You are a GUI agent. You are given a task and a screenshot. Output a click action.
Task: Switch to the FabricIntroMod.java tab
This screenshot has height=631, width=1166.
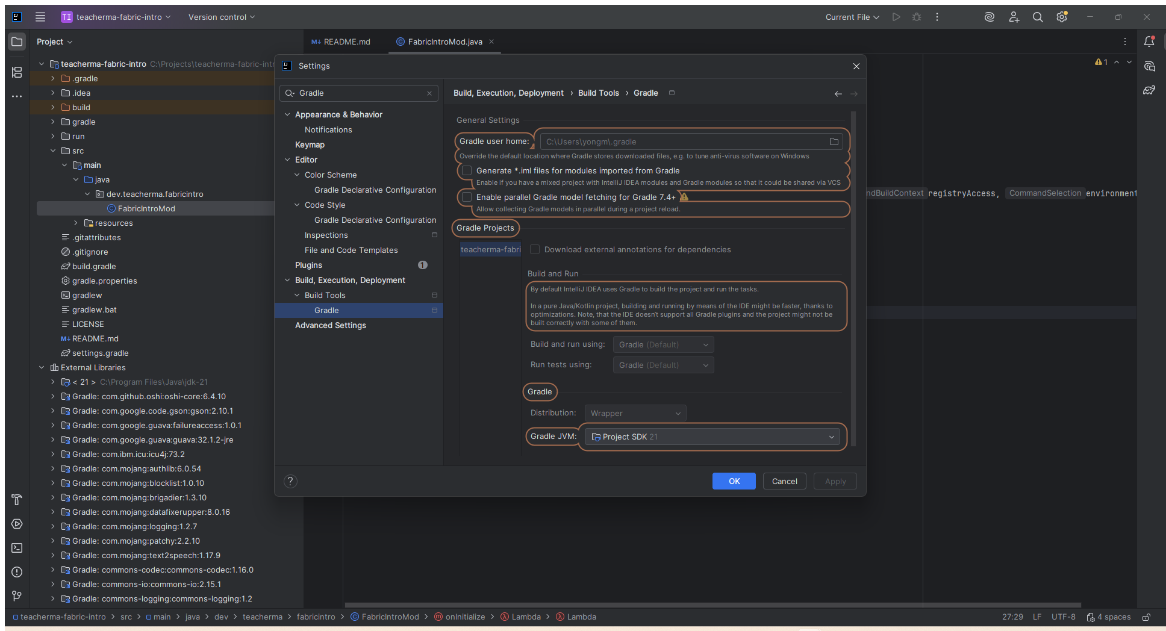pos(444,42)
